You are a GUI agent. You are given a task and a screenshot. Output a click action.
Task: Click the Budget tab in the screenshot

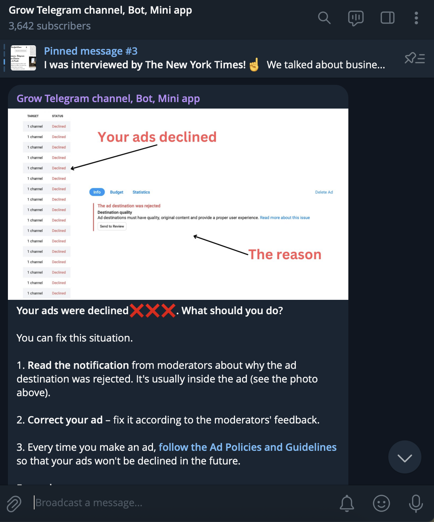pos(117,192)
